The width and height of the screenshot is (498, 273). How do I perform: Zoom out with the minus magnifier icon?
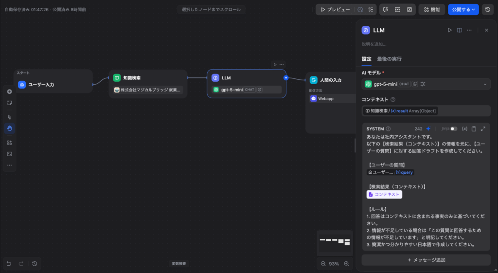click(x=323, y=264)
